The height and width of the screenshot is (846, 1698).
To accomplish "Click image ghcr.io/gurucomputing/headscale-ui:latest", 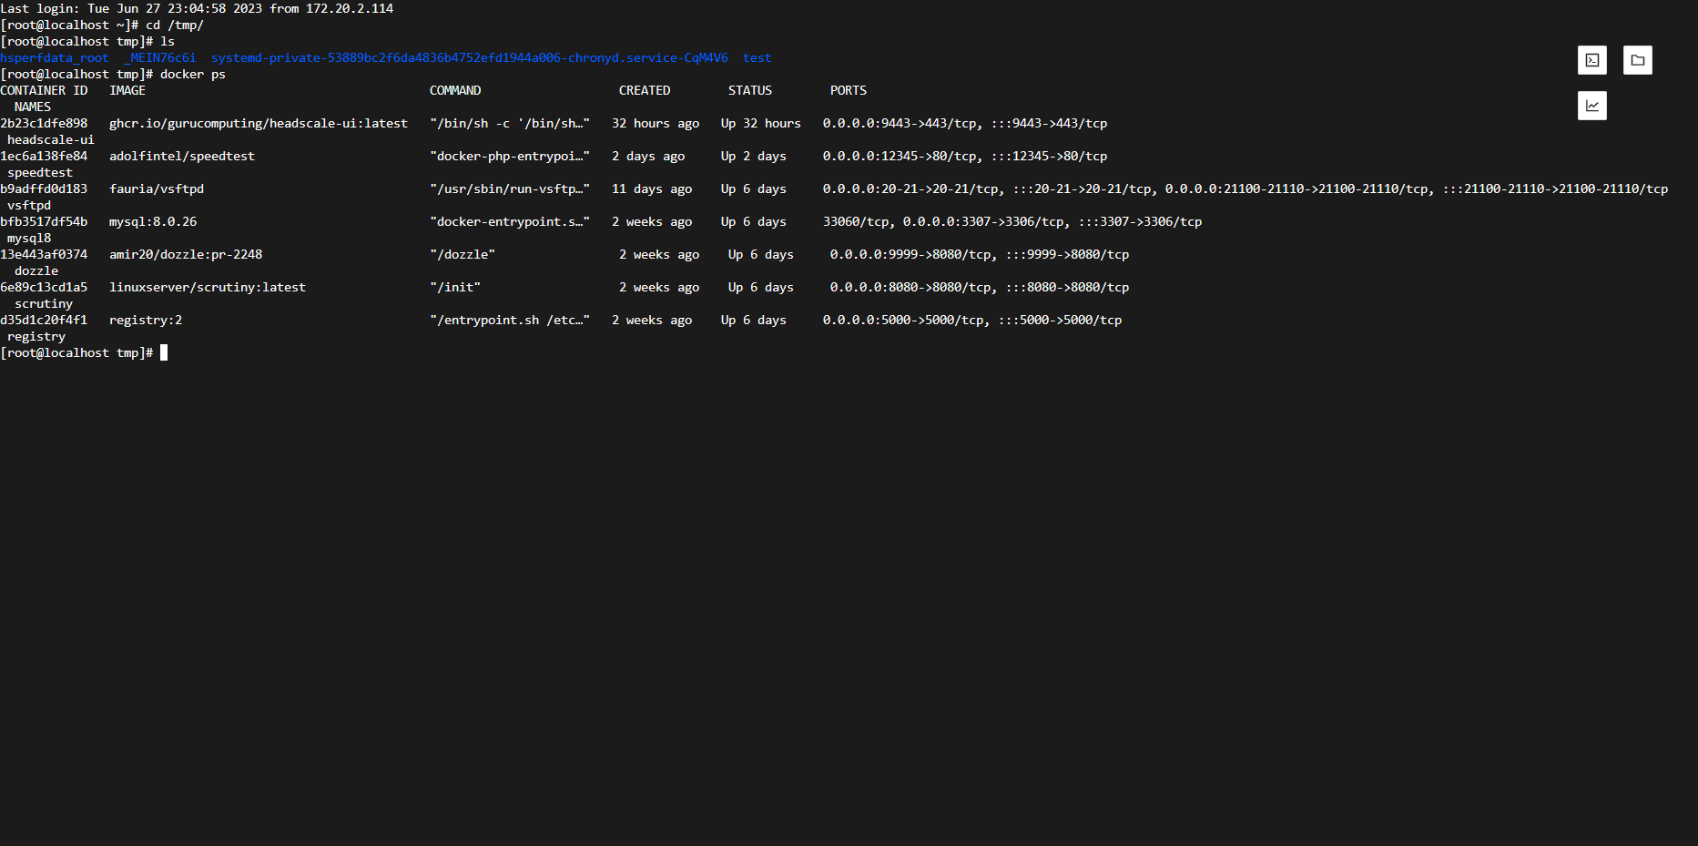I will point(259,123).
